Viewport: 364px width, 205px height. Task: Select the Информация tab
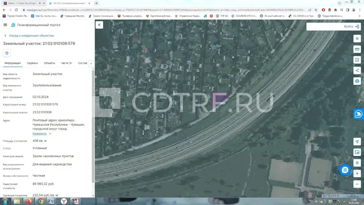[x=13, y=63]
